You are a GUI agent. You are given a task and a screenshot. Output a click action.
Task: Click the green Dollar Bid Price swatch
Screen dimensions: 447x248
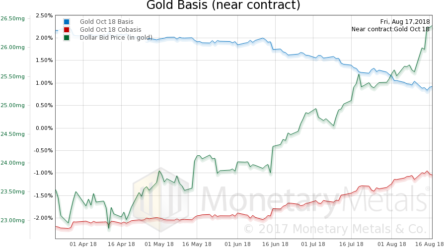(x=67, y=38)
